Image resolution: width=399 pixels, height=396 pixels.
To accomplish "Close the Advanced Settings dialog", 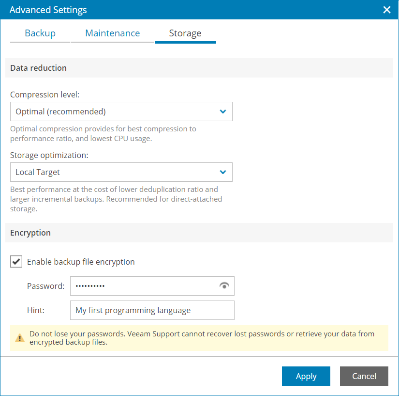I will 386,9.
